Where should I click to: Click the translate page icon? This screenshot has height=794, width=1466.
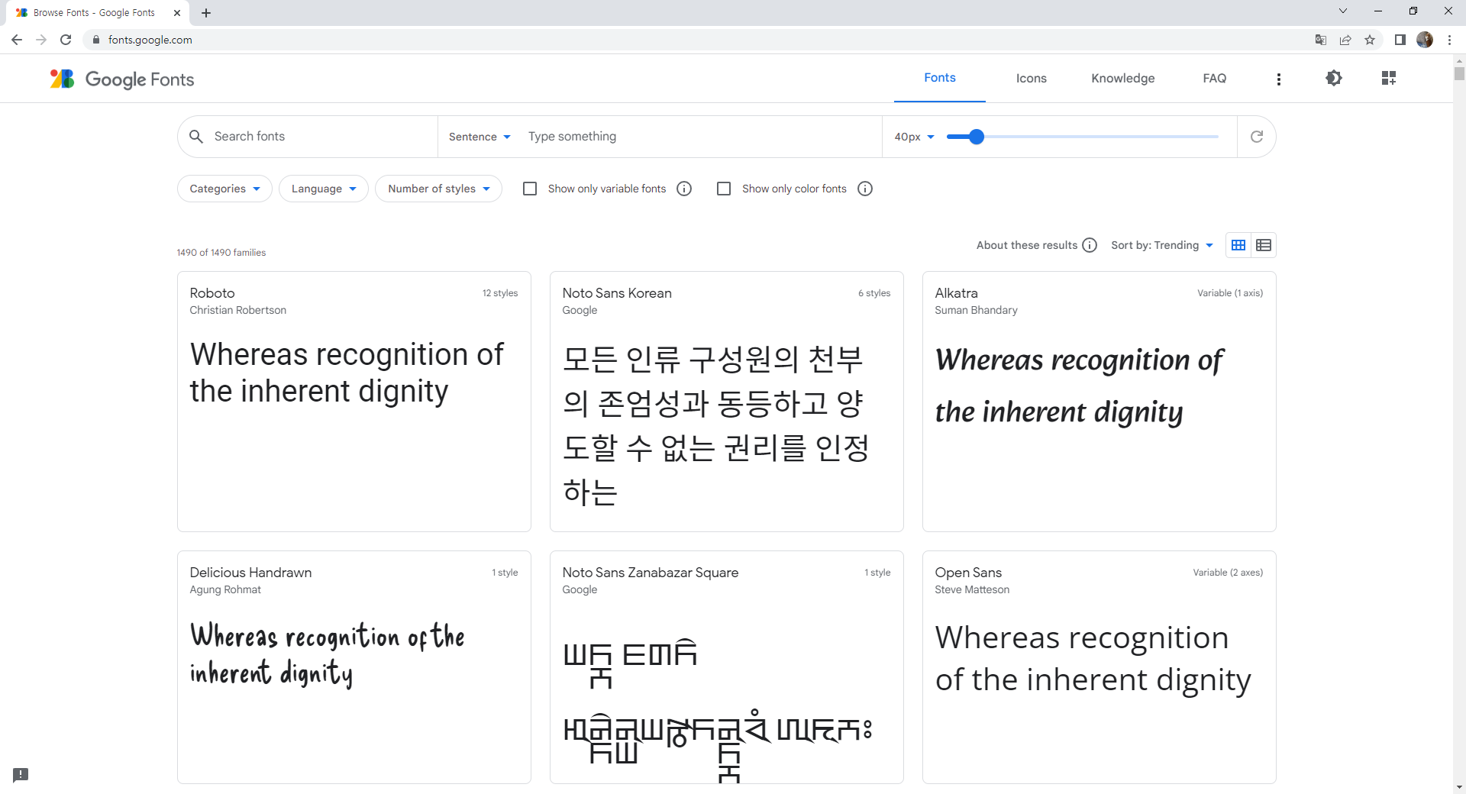click(1321, 40)
